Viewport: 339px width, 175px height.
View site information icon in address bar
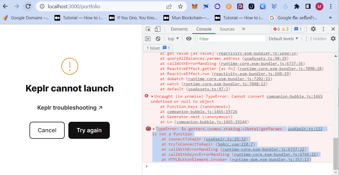pyautogui.click(x=42, y=7)
